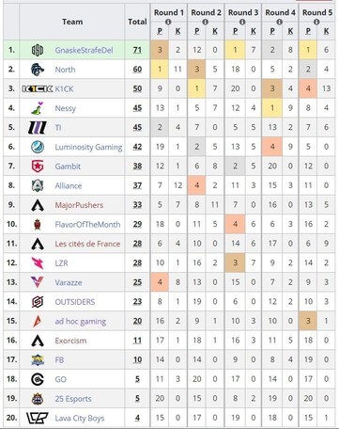Open the ad hoc gaming team link
339x429 pixels.
[x=81, y=322]
